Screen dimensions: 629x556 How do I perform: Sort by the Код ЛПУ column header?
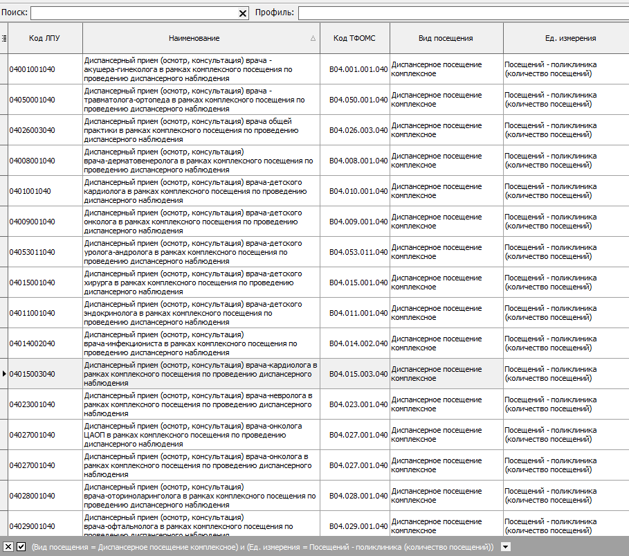pyautogui.click(x=45, y=39)
